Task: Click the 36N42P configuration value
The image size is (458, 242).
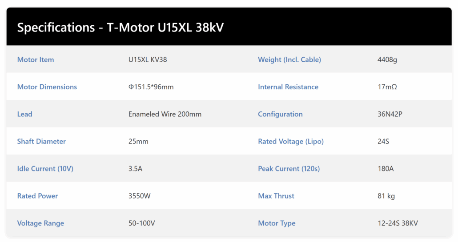Action: pos(390,114)
